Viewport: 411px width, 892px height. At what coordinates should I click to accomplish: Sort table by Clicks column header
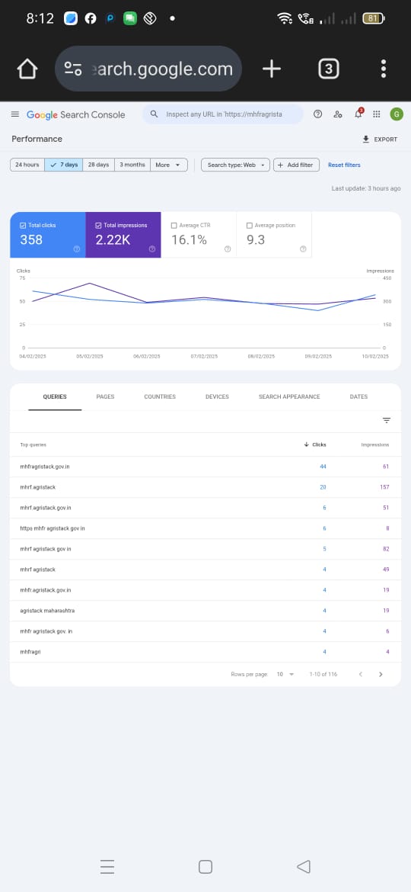click(x=316, y=445)
